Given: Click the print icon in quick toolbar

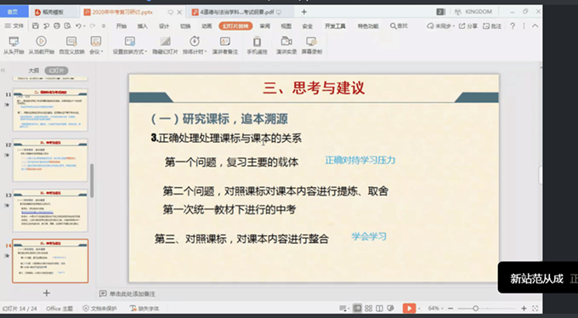Looking at the screenshot, I should (x=57, y=26).
